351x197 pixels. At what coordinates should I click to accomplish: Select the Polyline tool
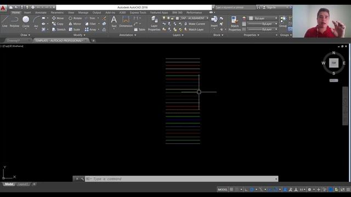[x=14, y=22]
